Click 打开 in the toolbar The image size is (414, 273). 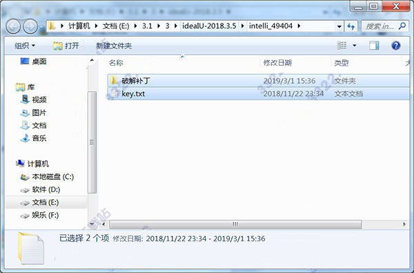(x=66, y=46)
